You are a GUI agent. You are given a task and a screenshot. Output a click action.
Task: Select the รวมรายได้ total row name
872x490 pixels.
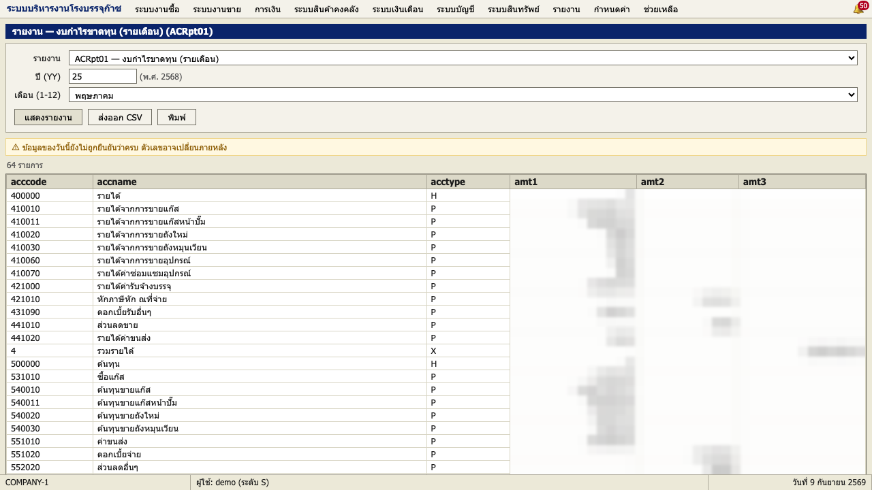click(260, 350)
